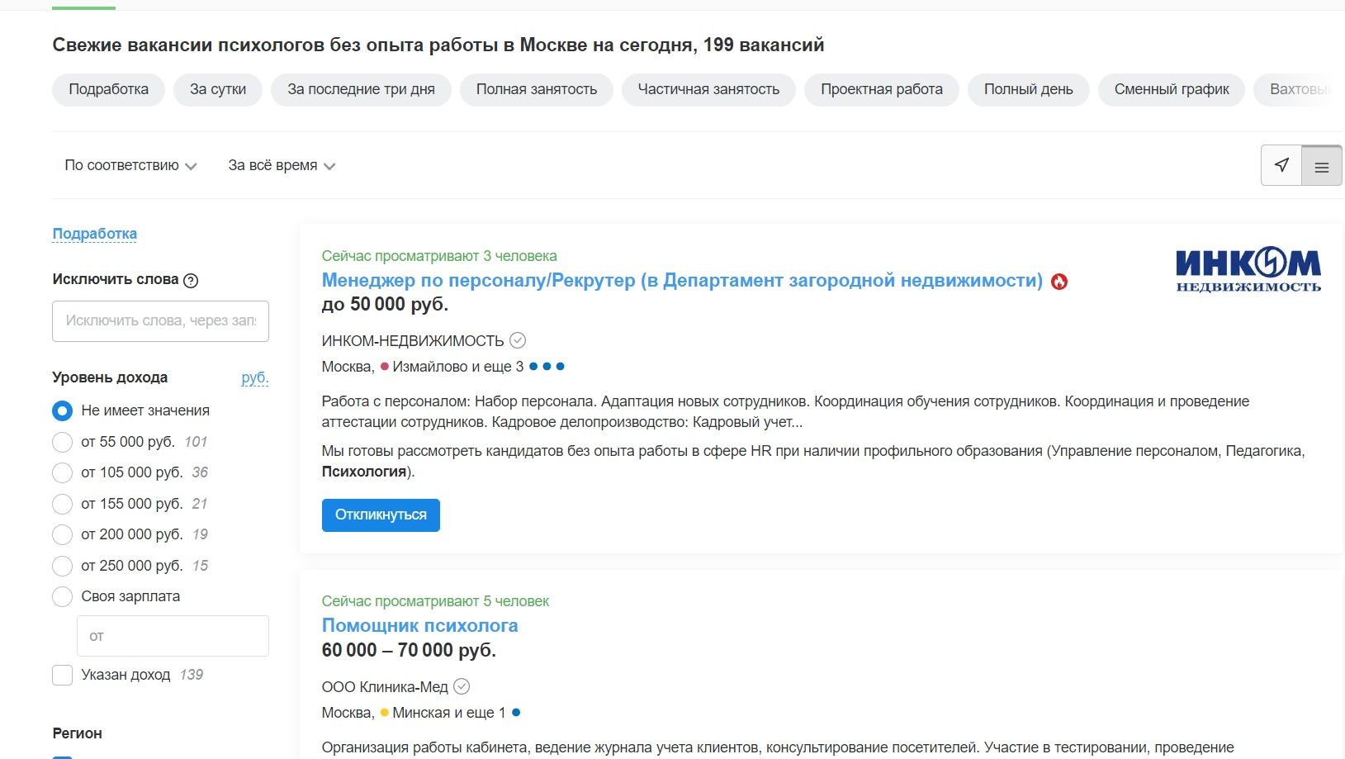Click the Измайлово и еще 3 location text

[458, 367]
